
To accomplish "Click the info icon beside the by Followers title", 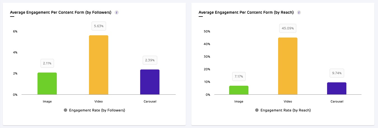I will point(117,13).
